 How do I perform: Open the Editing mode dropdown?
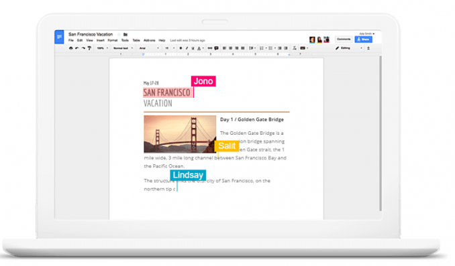[x=349, y=48]
